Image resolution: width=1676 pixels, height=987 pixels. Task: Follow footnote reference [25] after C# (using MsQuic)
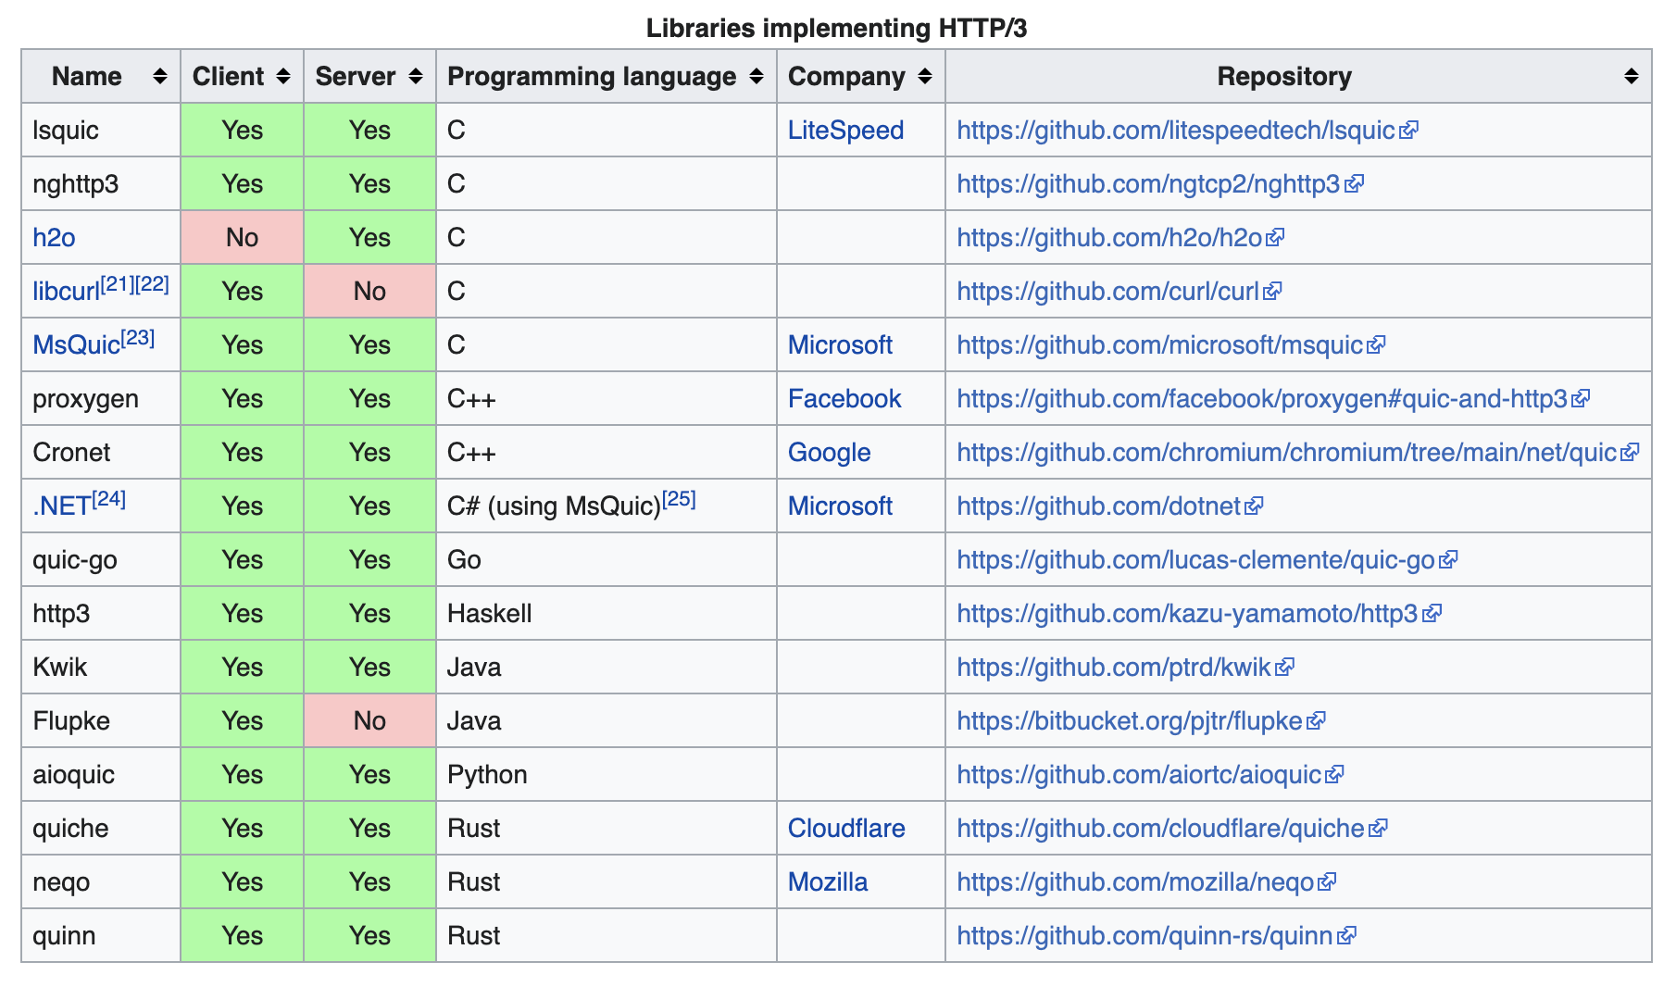tap(679, 498)
